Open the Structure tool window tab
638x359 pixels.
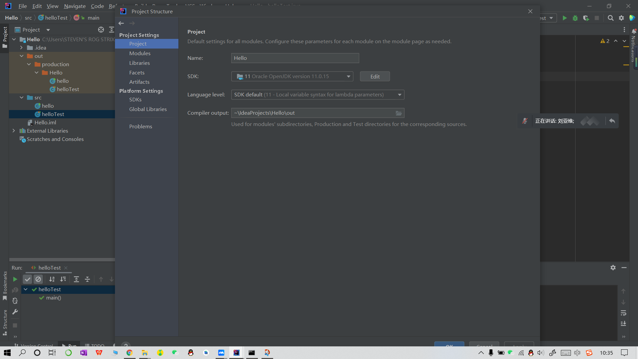5,322
